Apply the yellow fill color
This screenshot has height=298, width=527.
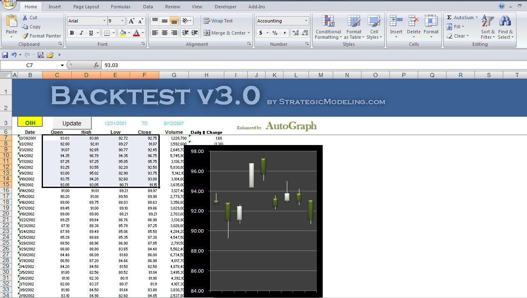123,33
